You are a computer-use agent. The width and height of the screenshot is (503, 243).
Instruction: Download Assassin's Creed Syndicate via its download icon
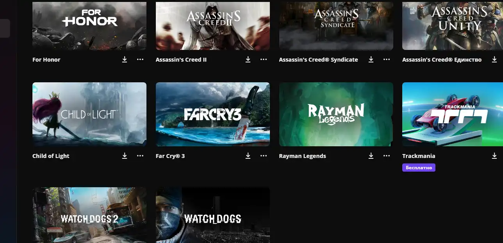tap(371, 59)
